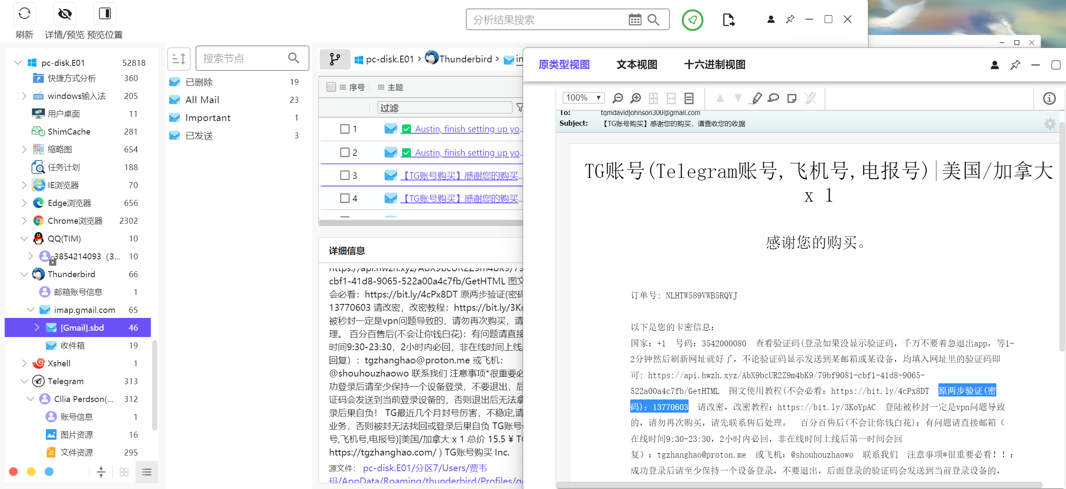Click the green shield circle icon
1066x489 pixels.
click(x=692, y=20)
